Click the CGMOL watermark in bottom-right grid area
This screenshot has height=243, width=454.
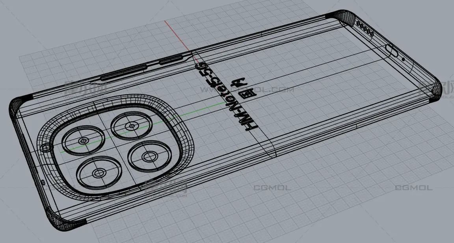point(413,188)
